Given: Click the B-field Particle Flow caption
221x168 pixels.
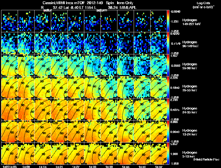Looking at the screenshot, I should tap(206, 159).
